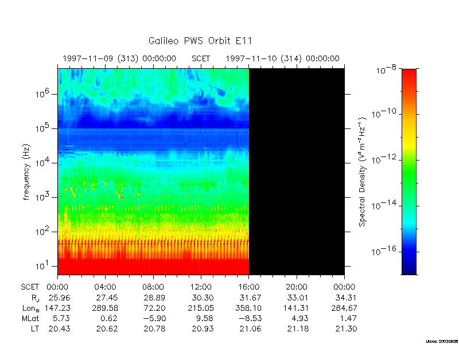Click the RJ value "34.31"
459x344 pixels.
pyautogui.click(x=346, y=298)
